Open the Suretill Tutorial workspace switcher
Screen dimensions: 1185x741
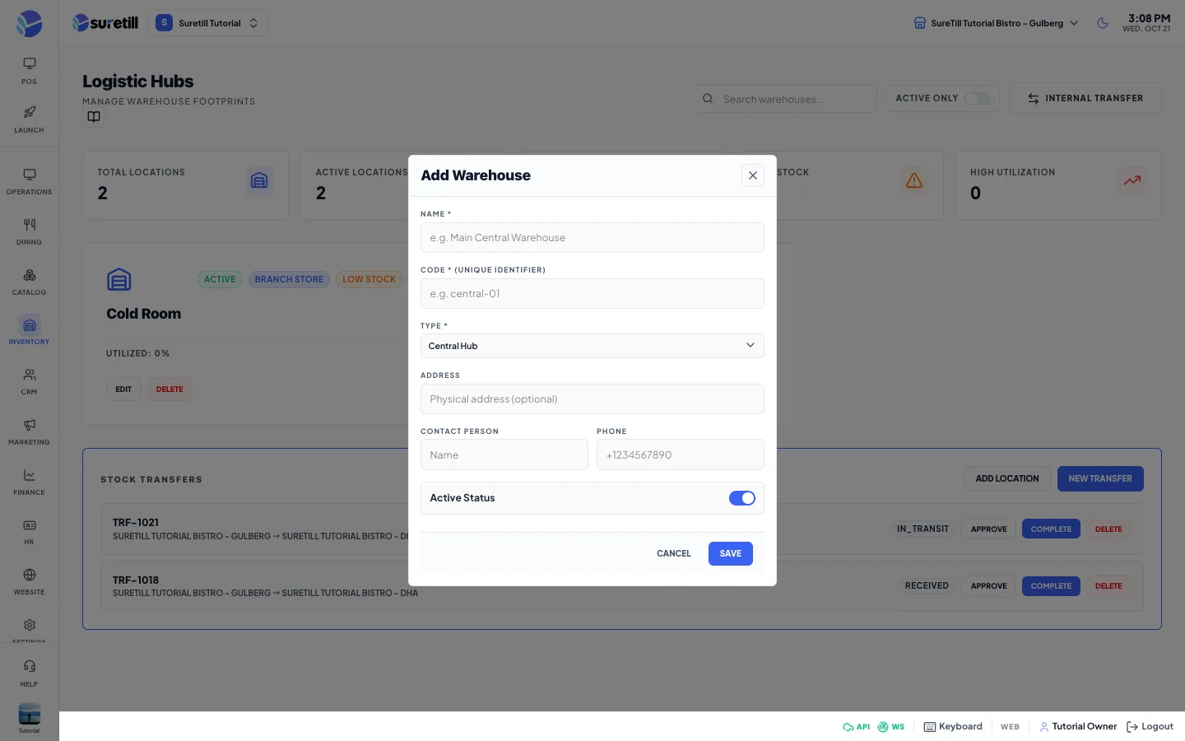(207, 23)
